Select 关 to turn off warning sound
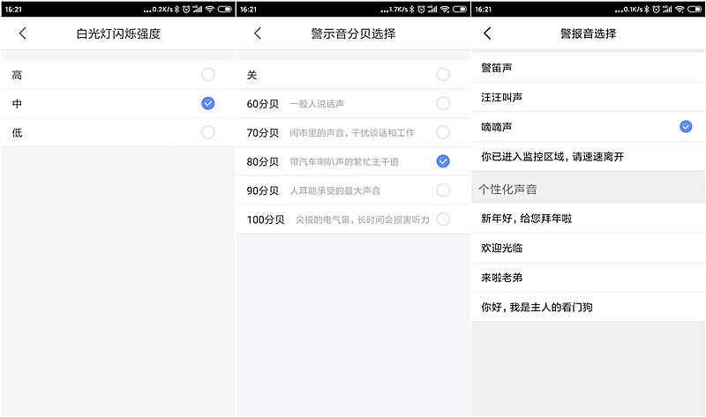This screenshot has height=417, width=706. 442,75
